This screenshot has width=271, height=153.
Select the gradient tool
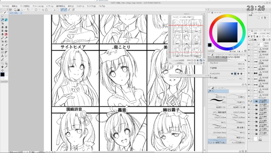(x=2, y=49)
